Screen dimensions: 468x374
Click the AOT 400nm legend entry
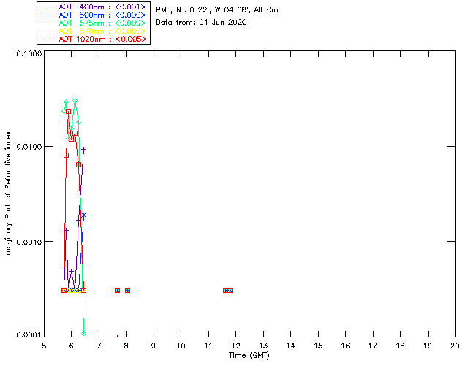(x=93, y=7)
